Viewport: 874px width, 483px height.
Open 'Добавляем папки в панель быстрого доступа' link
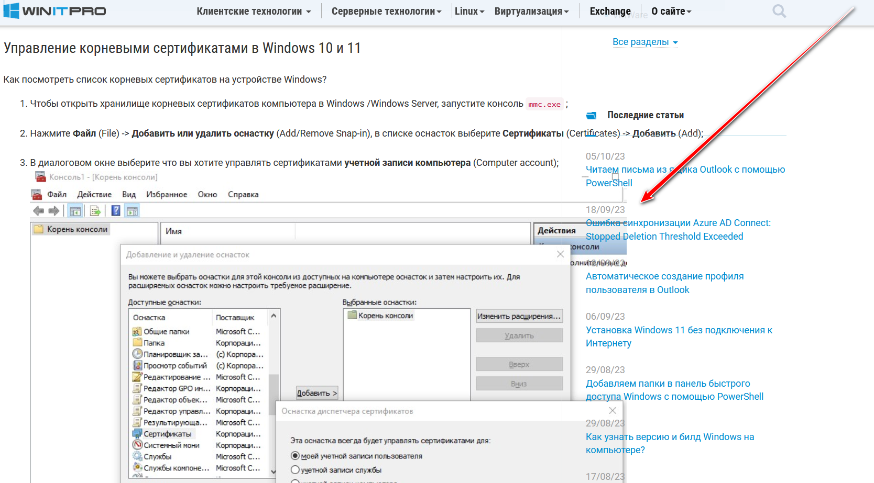[674, 390]
